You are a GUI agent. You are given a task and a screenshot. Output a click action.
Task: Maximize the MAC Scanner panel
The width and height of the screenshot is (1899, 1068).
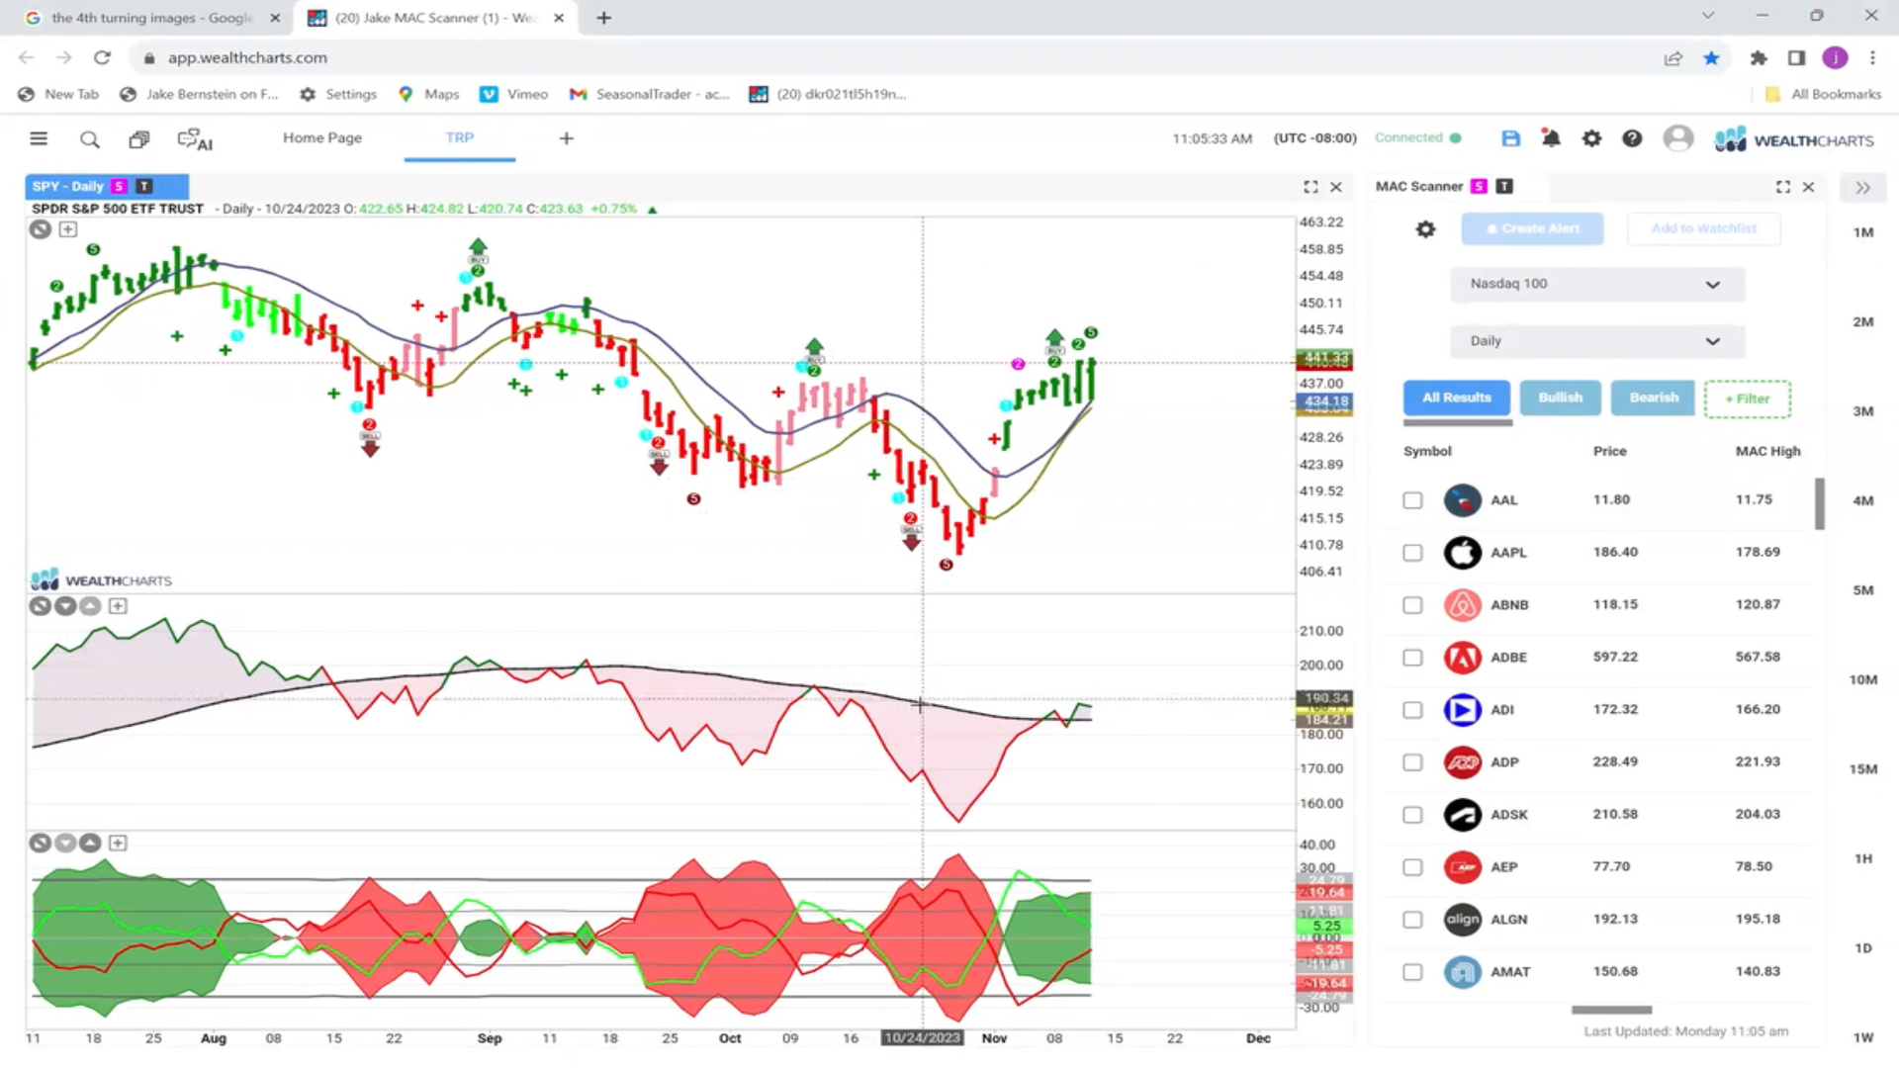(x=1783, y=187)
